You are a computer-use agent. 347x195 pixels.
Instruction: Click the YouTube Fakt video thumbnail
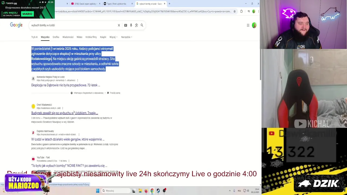[x=41, y=176]
